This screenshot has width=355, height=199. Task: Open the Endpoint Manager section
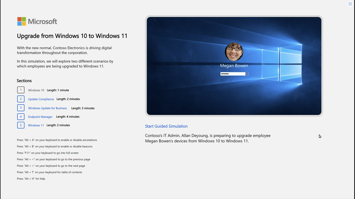[40, 117]
